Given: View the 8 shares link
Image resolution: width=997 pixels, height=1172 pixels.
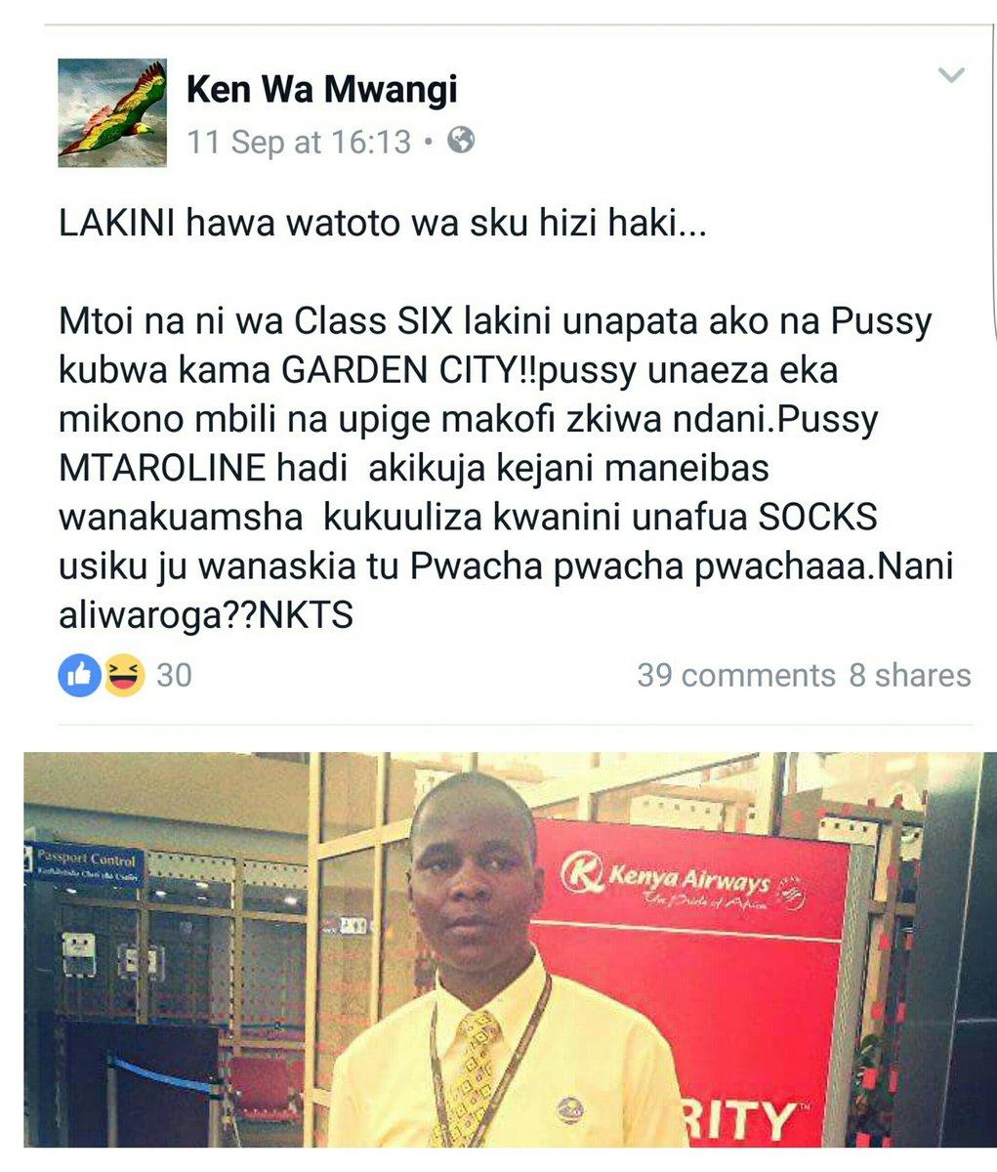Looking at the screenshot, I should (910, 675).
